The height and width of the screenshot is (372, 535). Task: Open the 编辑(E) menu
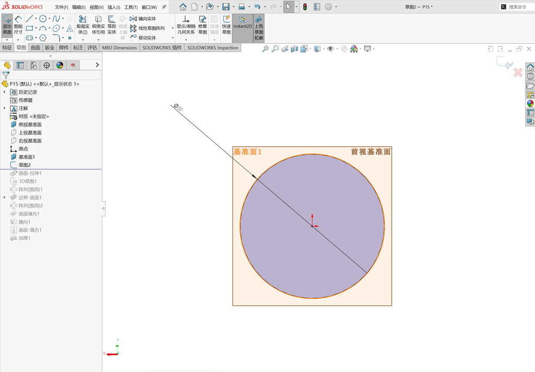79,7
